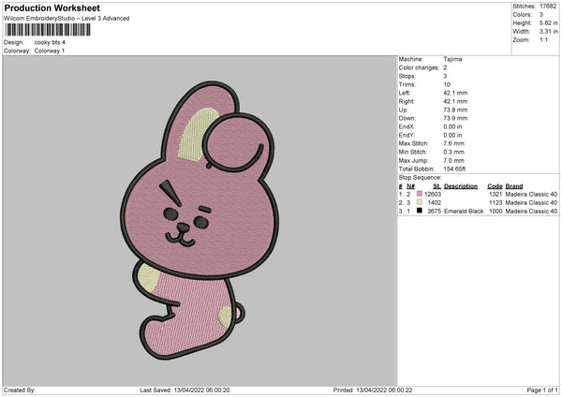Viewport: 562px width, 397px height.
Task: Click thread code 1000
Action: point(495,212)
